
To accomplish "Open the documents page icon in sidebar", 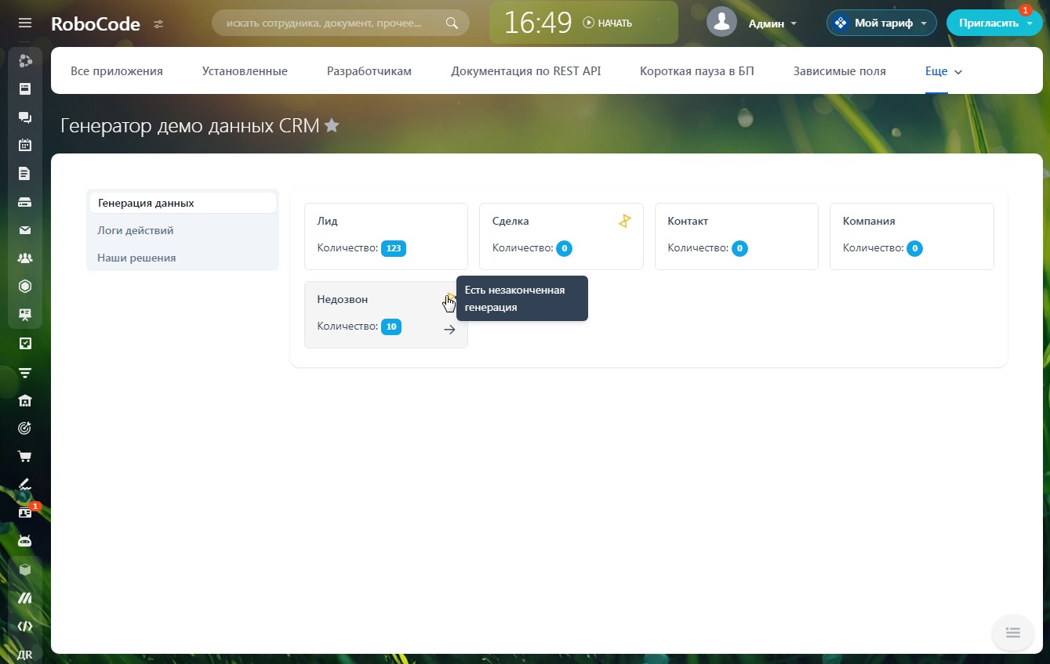I will (25, 173).
